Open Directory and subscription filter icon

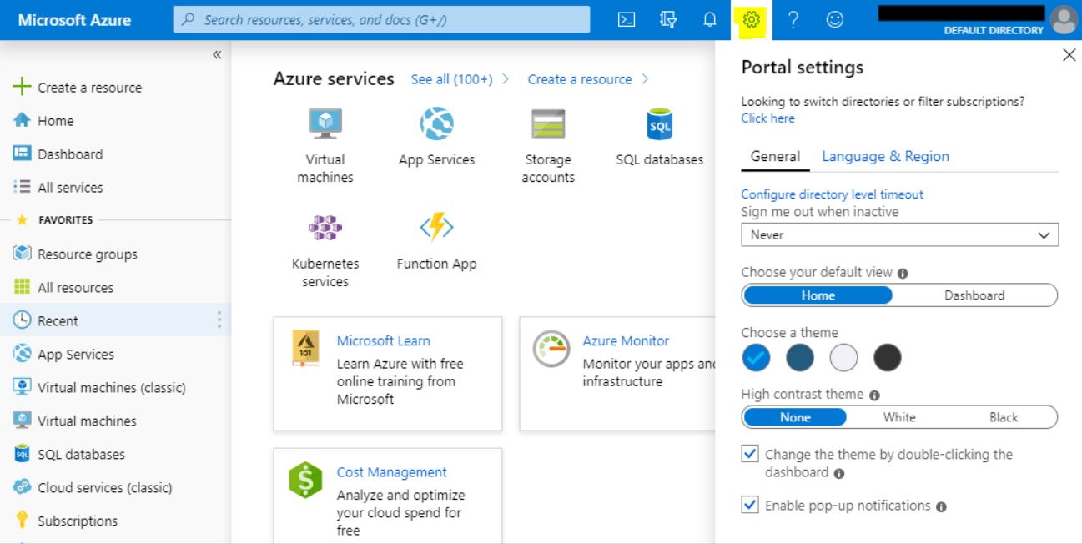(x=668, y=20)
